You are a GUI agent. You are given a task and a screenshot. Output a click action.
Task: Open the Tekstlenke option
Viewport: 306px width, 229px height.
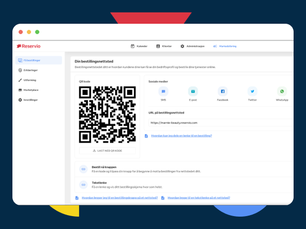(x=184, y=185)
